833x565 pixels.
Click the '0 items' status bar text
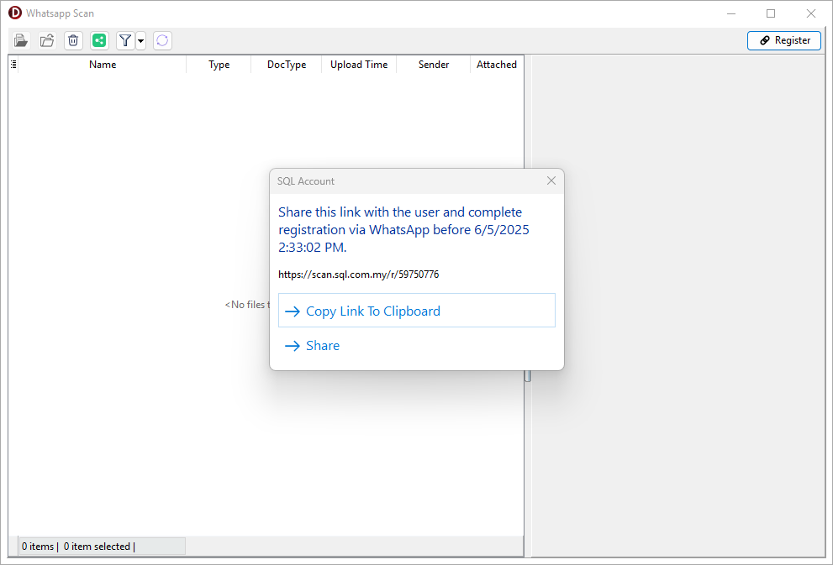(38, 547)
